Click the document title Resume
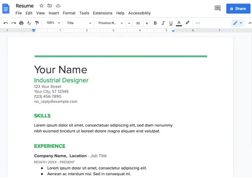 tap(24, 6)
